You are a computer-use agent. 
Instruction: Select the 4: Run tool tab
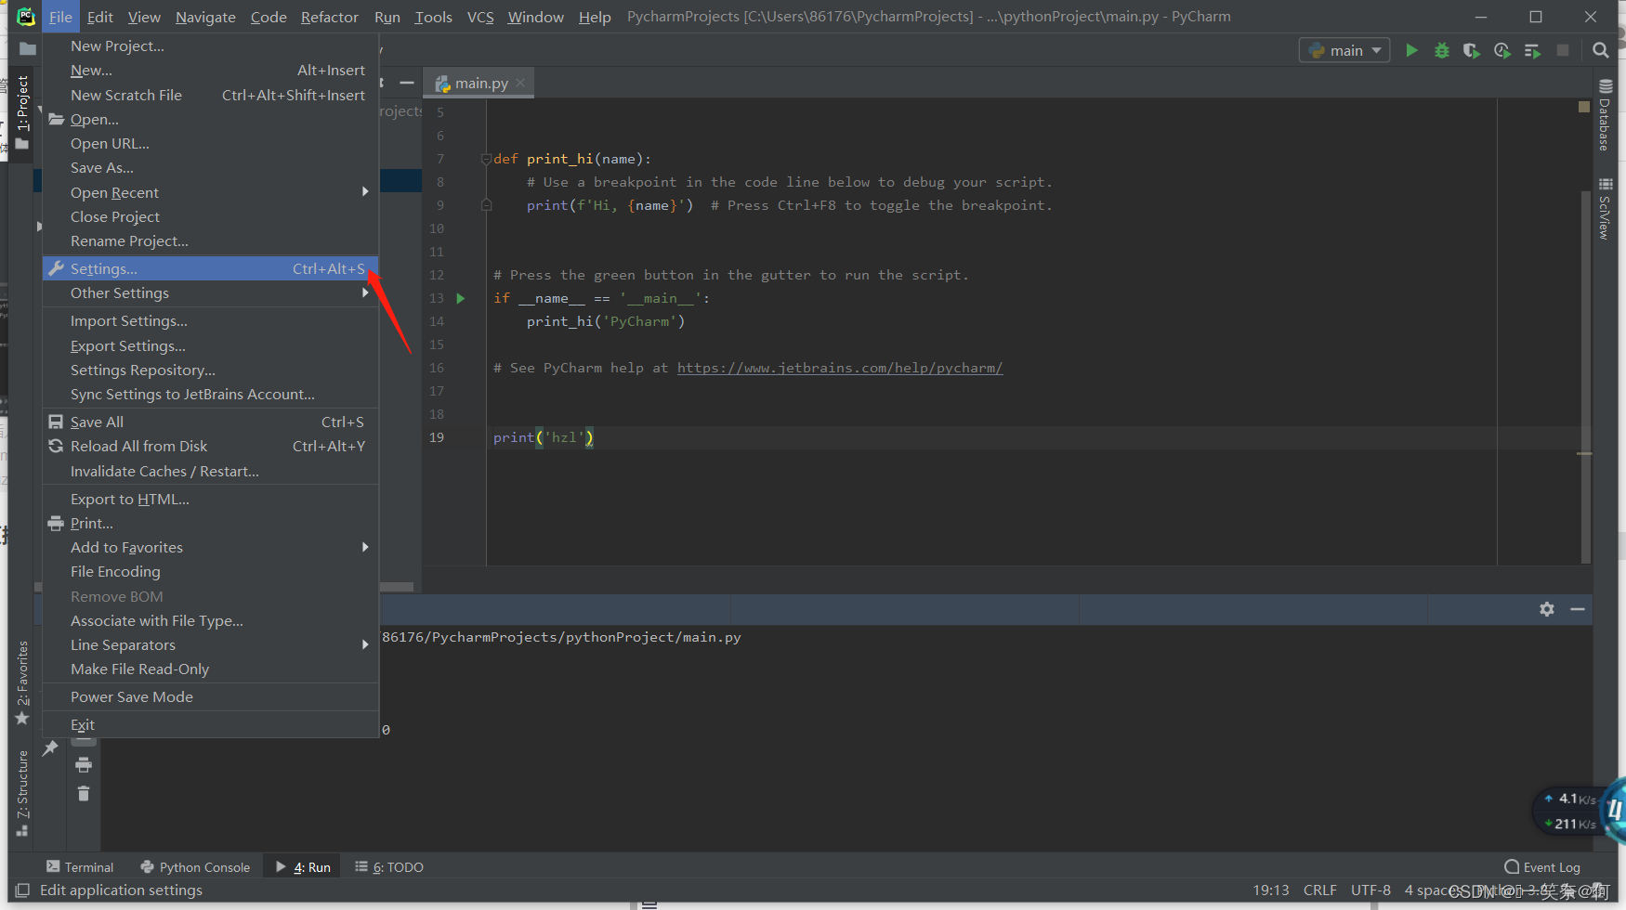tap(303, 867)
